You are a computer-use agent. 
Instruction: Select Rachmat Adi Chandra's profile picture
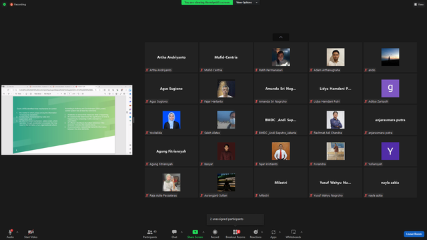tap(336, 120)
